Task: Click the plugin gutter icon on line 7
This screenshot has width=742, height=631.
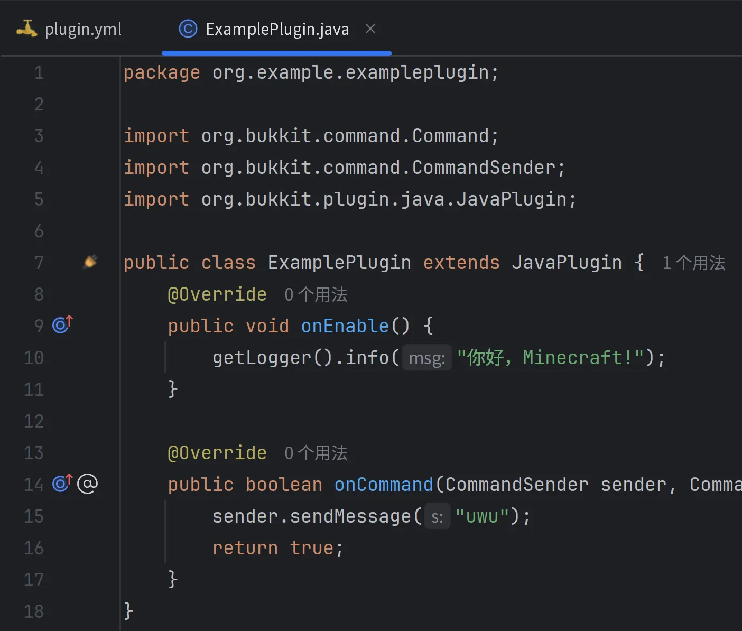Action: (90, 262)
